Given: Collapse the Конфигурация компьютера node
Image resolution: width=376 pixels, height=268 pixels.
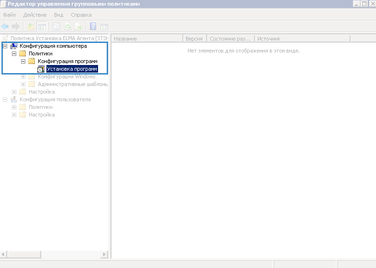Looking at the screenshot, I should coord(5,46).
